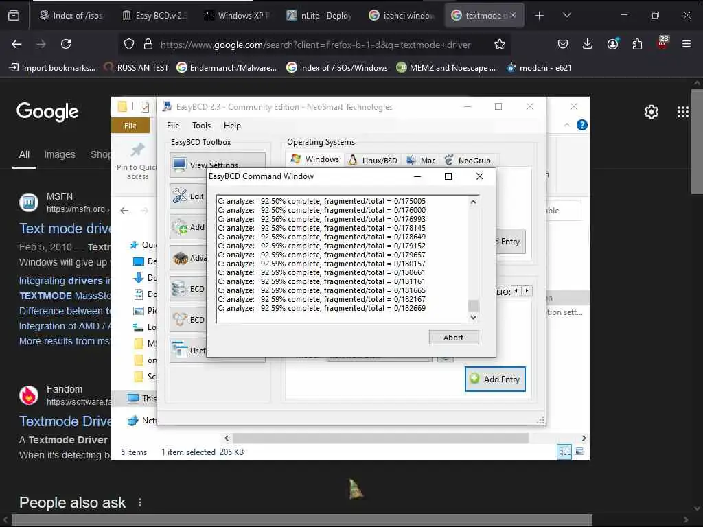Image resolution: width=703 pixels, height=527 pixels.
Task: Open the Help menu in EasyBCD
Action: pyautogui.click(x=232, y=126)
